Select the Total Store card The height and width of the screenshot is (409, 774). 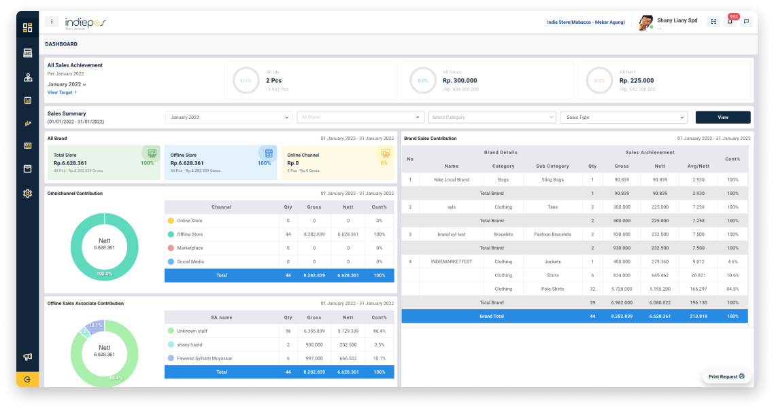(x=103, y=162)
